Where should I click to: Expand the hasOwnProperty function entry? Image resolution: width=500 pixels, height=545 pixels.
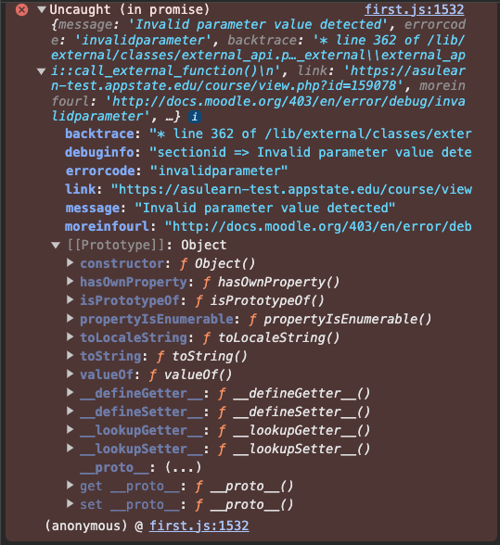[x=70, y=282]
